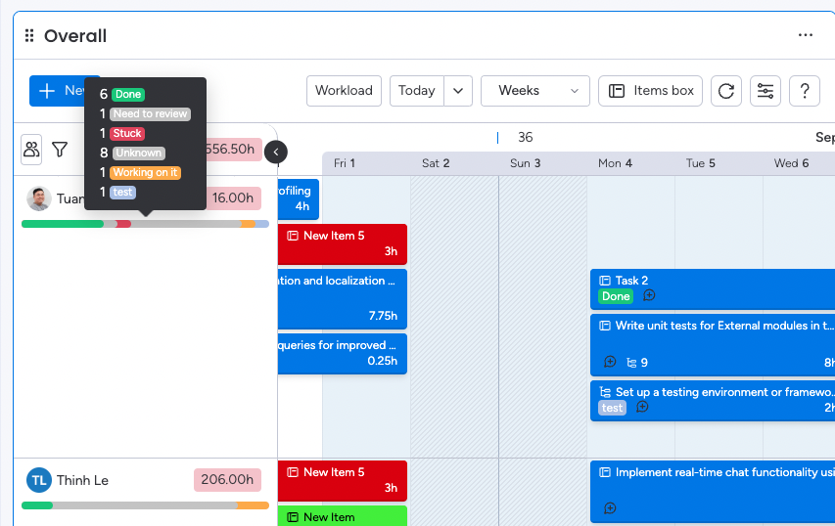The height and width of the screenshot is (526, 835).
Task: Click the question mark help icon
Action: (804, 91)
